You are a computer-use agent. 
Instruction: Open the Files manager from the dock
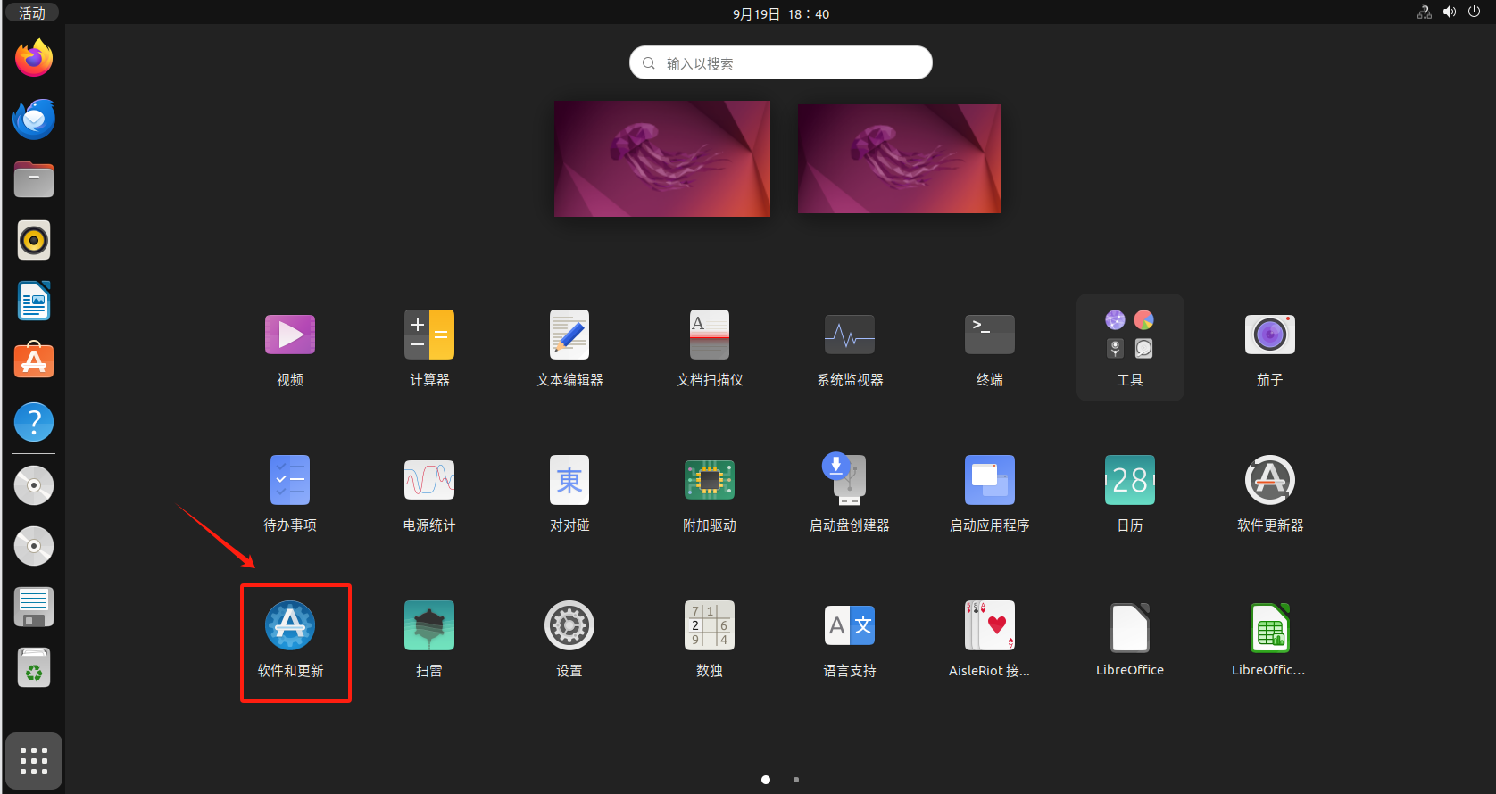[x=34, y=179]
